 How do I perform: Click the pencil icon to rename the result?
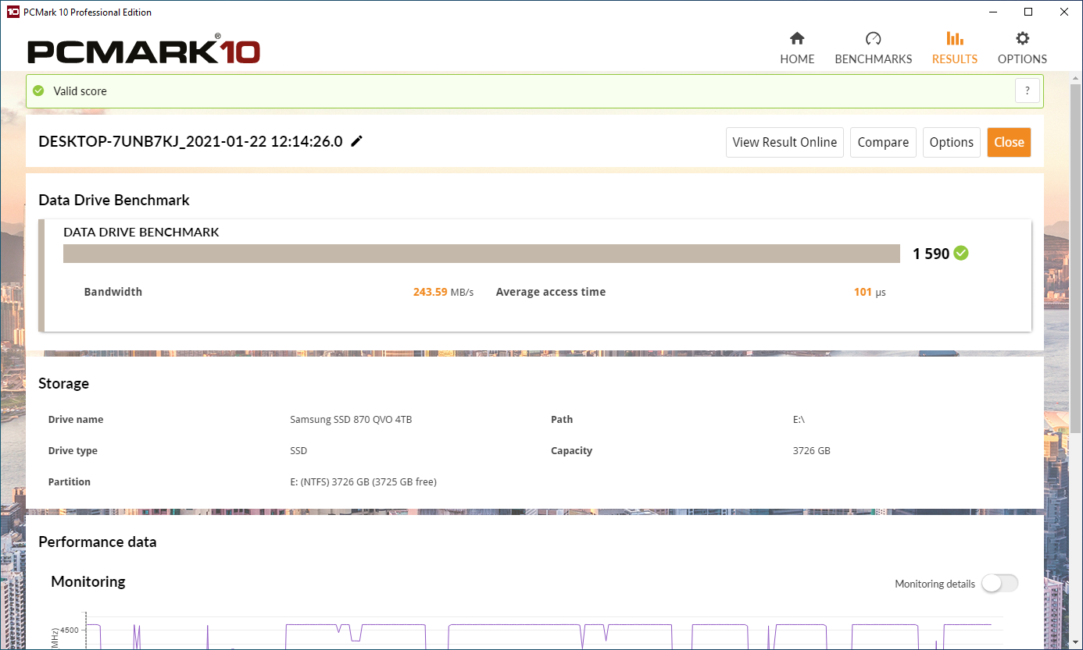coord(356,141)
